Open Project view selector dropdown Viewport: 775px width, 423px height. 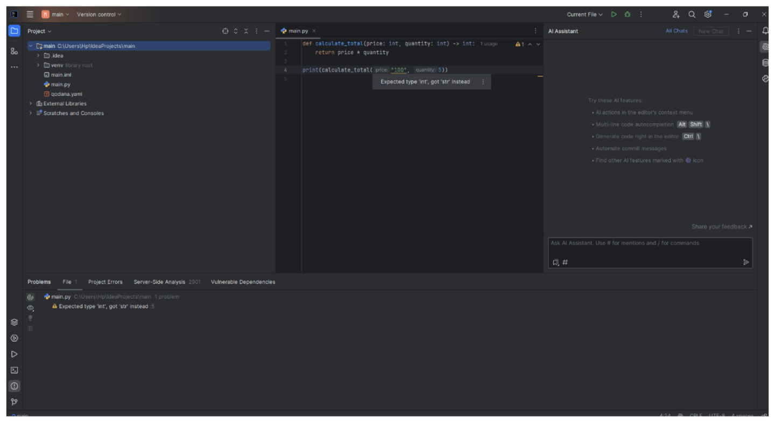tap(40, 31)
